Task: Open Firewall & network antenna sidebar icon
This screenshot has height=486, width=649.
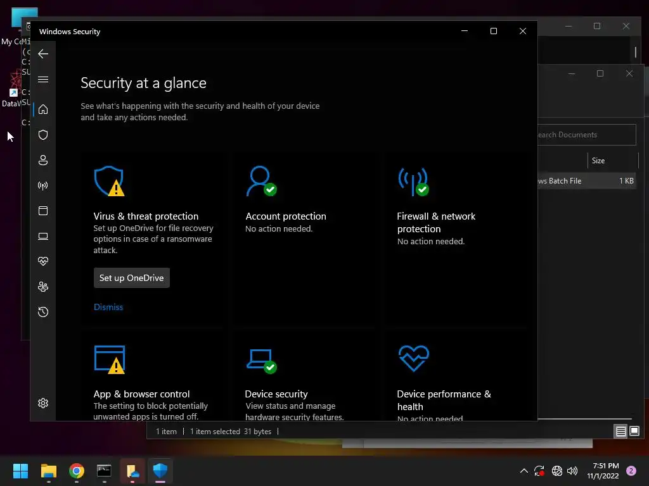Action: click(43, 185)
